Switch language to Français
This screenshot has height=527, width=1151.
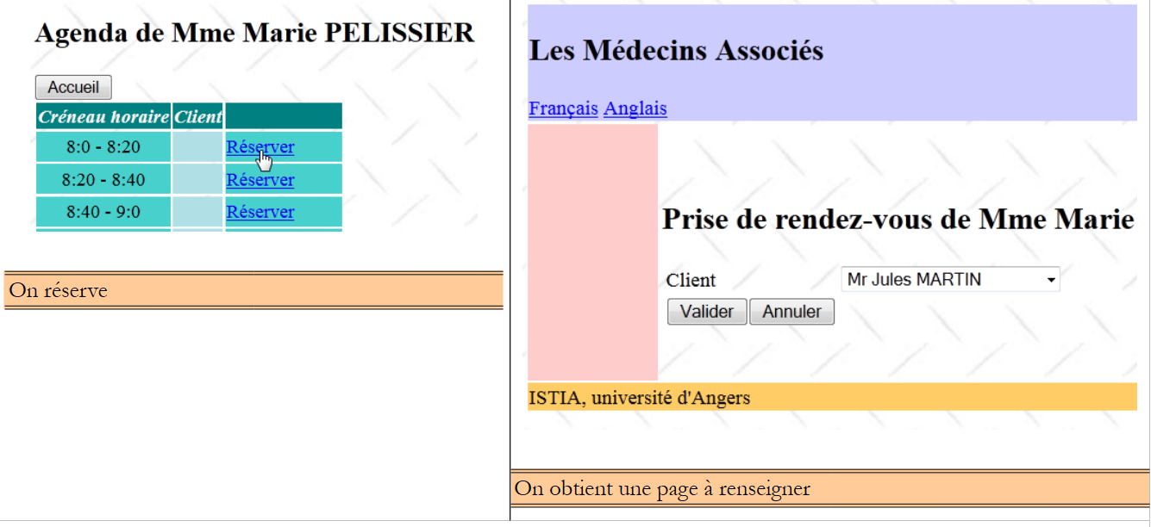pos(563,108)
